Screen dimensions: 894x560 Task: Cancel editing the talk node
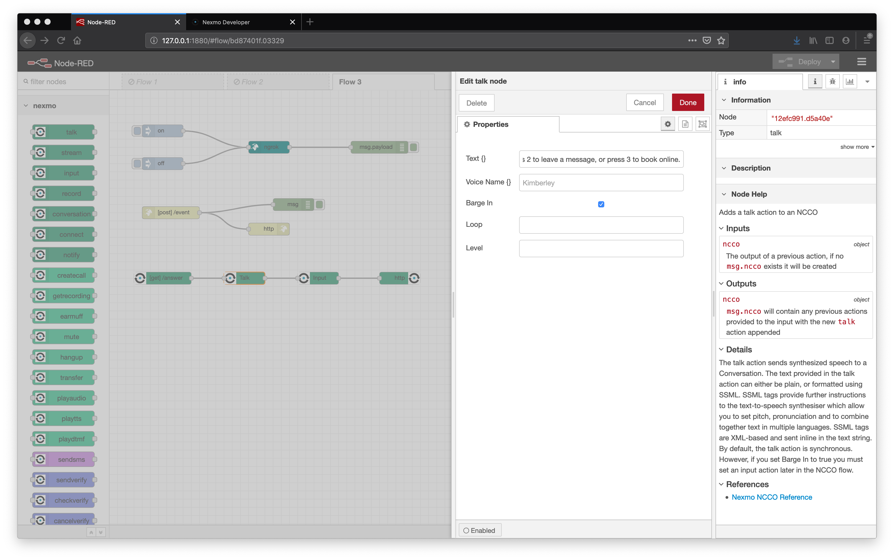(x=644, y=103)
